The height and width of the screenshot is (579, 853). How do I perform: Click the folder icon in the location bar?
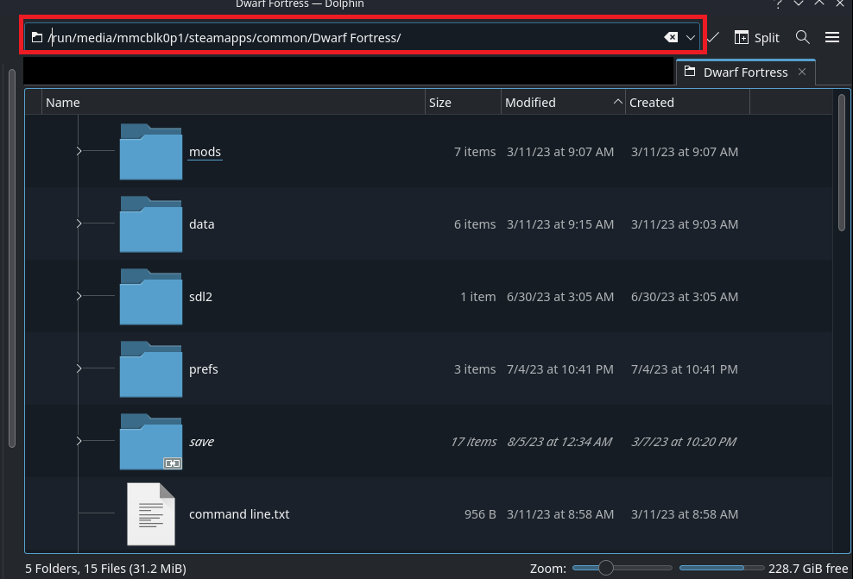pyautogui.click(x=37, y=37)
